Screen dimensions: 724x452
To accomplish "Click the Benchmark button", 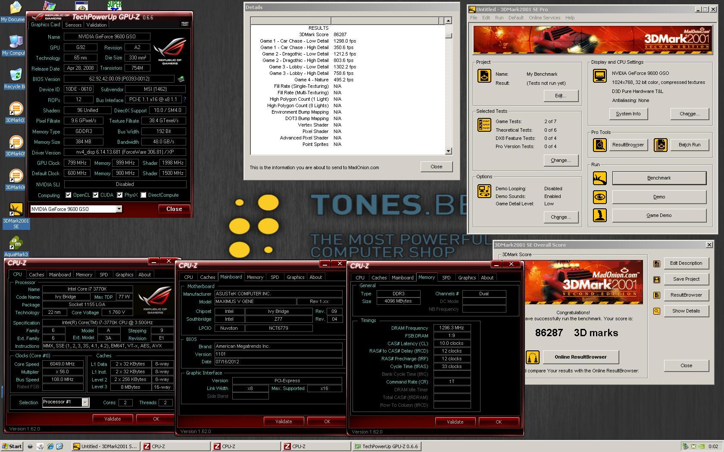I will coord(659,178).
